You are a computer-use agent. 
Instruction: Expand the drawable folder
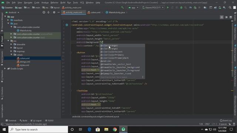[x=11, y=44]
